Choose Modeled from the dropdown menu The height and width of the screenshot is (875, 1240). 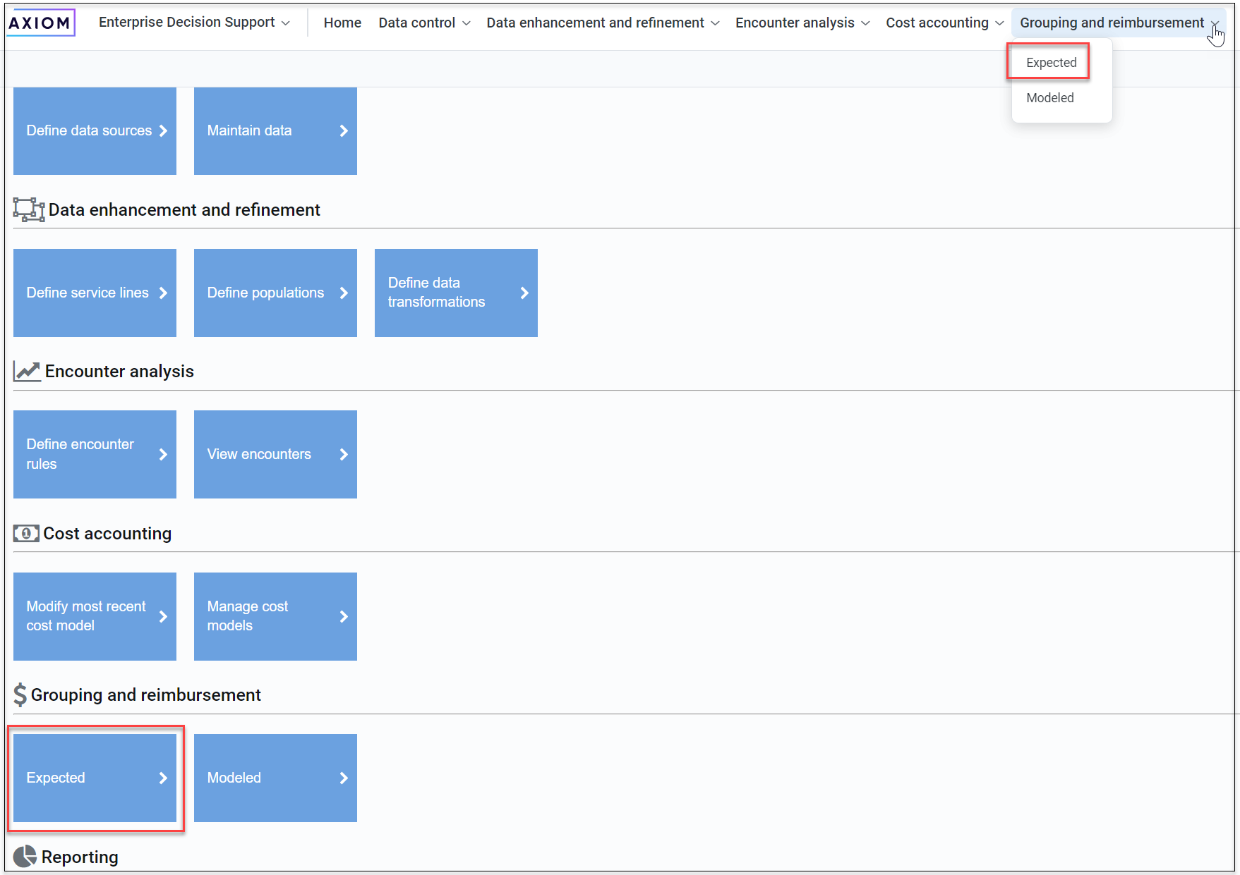[1049, 98]
